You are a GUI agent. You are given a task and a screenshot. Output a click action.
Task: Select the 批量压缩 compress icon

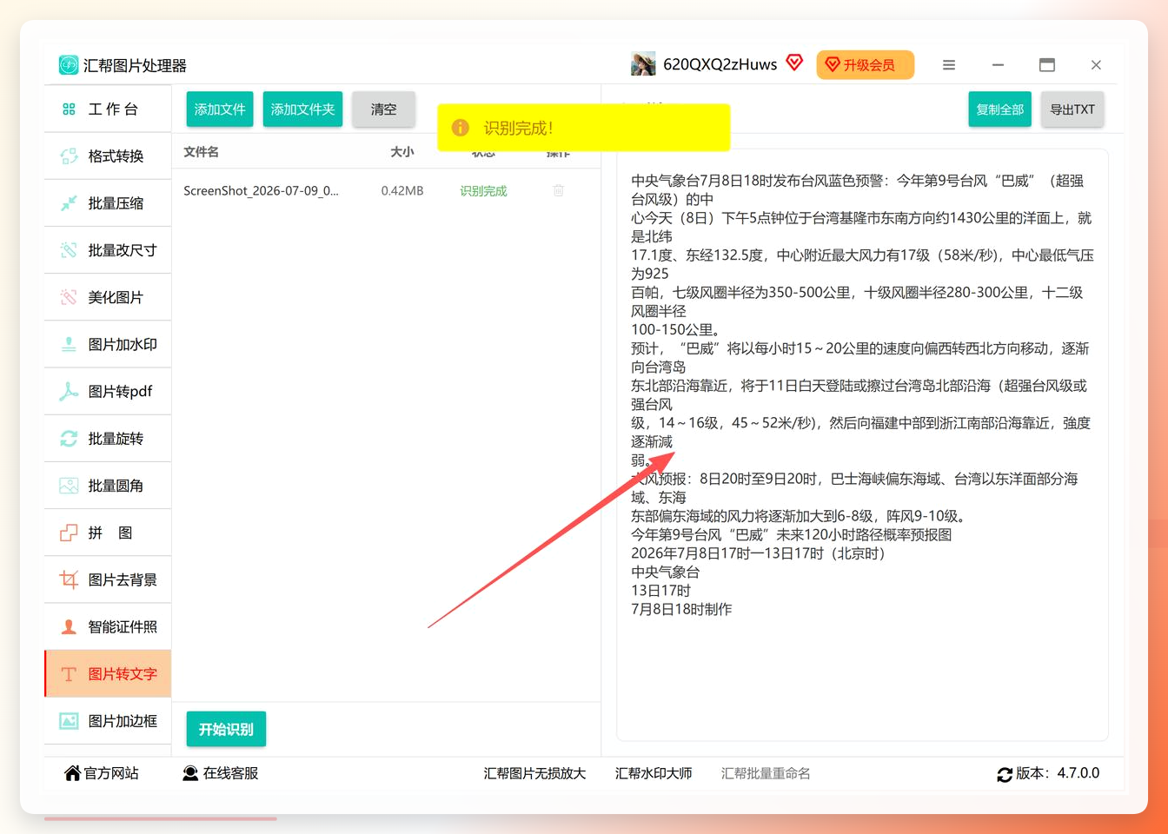tap(69, 203)
